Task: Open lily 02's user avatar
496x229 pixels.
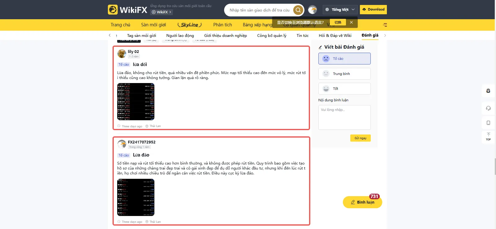Action: (122, 54)
